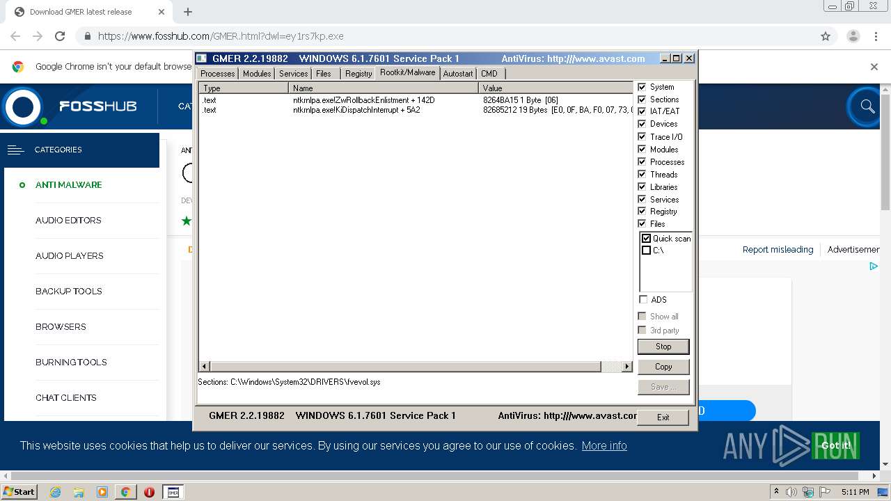Viewport: 891px width, 501px height.
Task: Click the volume speaker tray icon
Action: pyautogui.click(x=791, y=492)
